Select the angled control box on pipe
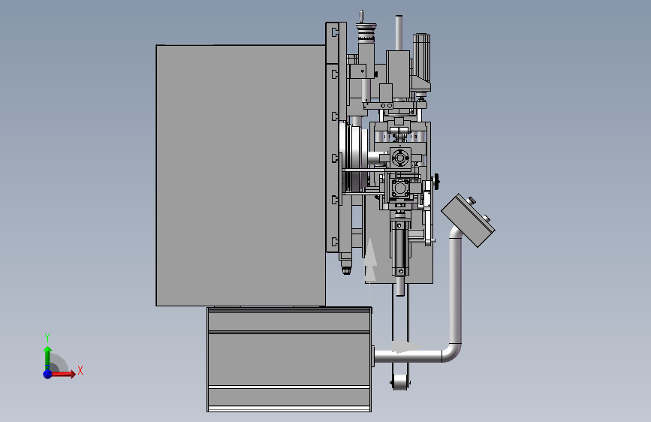The height and width of the screenshot is (422, 651). pos(468,220)
